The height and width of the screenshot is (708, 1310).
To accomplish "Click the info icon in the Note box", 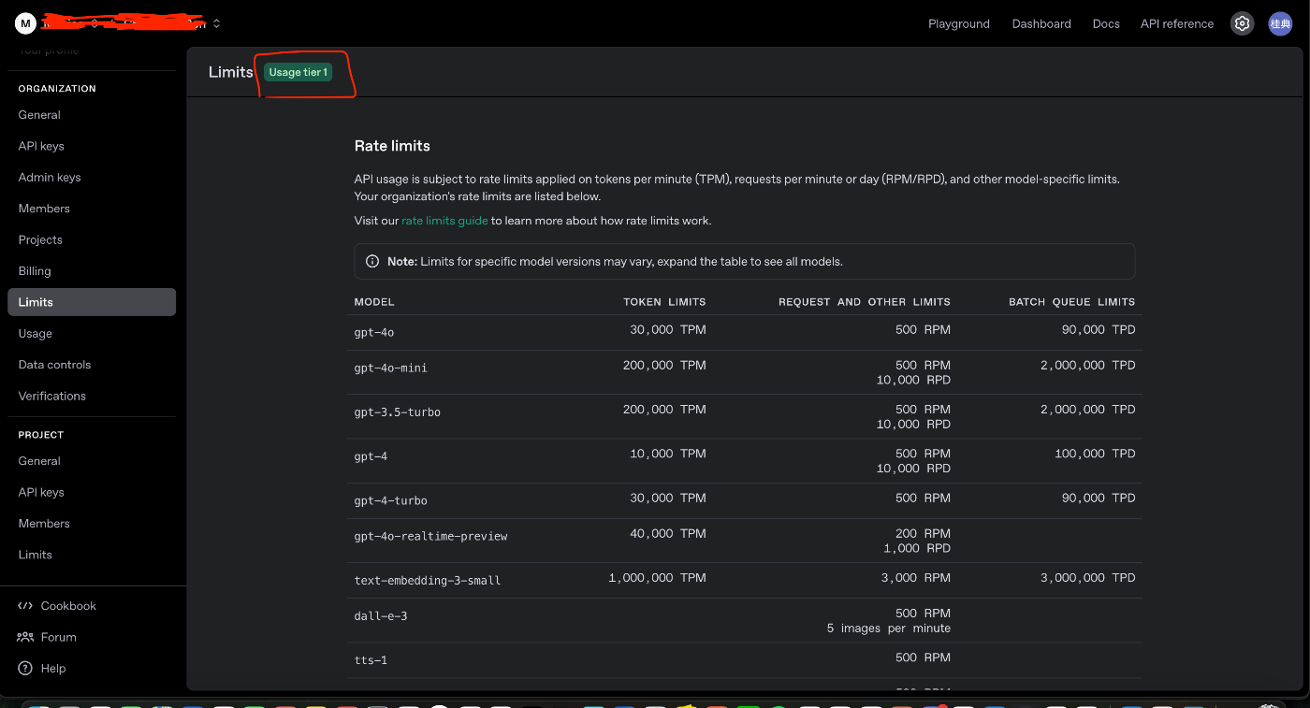I will pos(372,262).
